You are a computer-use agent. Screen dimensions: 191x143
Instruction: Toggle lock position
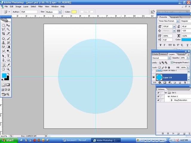pyautogui.click(x=166, y=67)
